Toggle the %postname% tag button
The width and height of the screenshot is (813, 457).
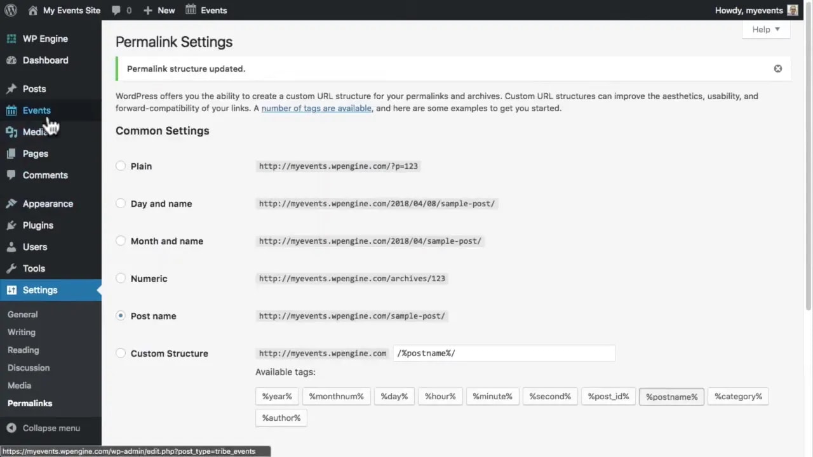coord(671,397)
